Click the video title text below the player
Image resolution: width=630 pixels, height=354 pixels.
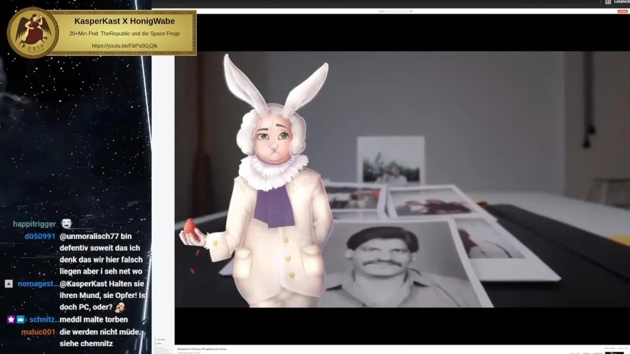(x=202, y=349)
